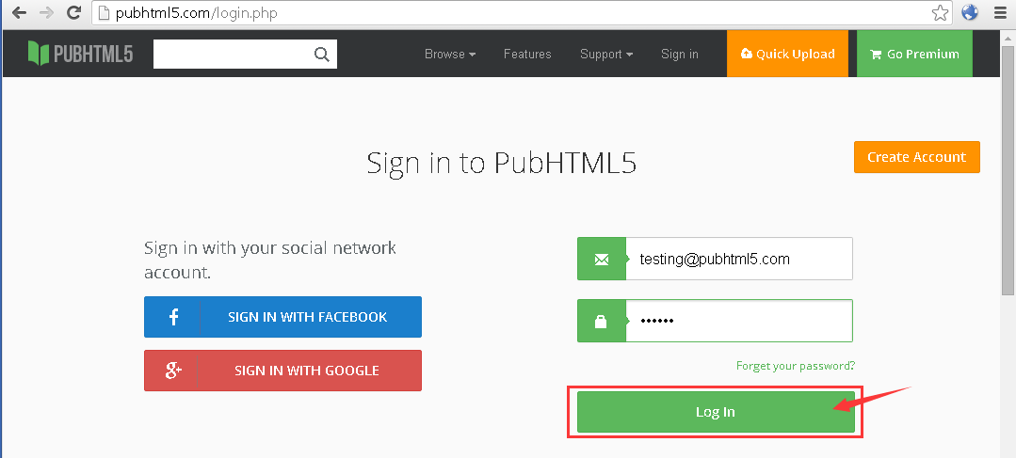
Task: Bookmark page with the star icon
Action: coord(940,13)
